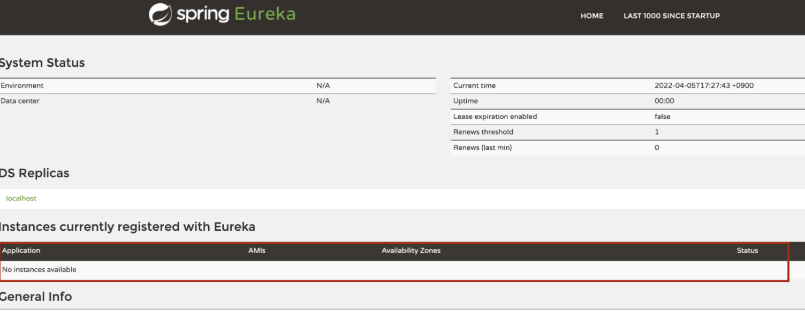This screenshot has height=312, width=805.
Task: Click the Status column header
Action: click(x=747, y=251)
